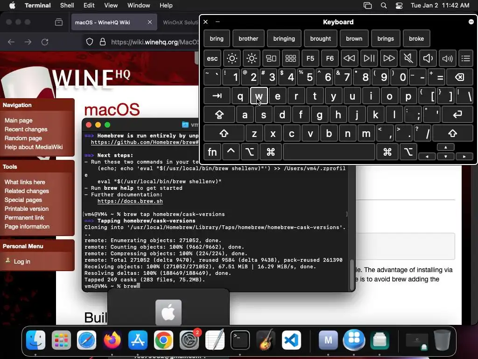Image resolution: width=478 pixels, height=359 pixels.
Task: Toggle the right shift key
Action: [x=453, y=133]
